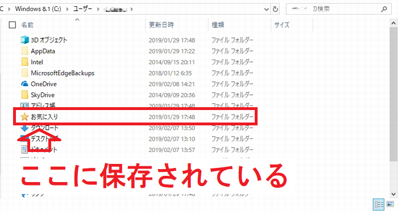Sort by 種類 column header
The height and width of the screenshot is (211, 398).
[218, 25]
